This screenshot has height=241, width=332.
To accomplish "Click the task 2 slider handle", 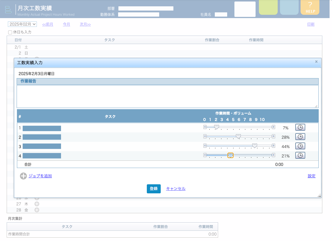I will [x=238, y=137].
